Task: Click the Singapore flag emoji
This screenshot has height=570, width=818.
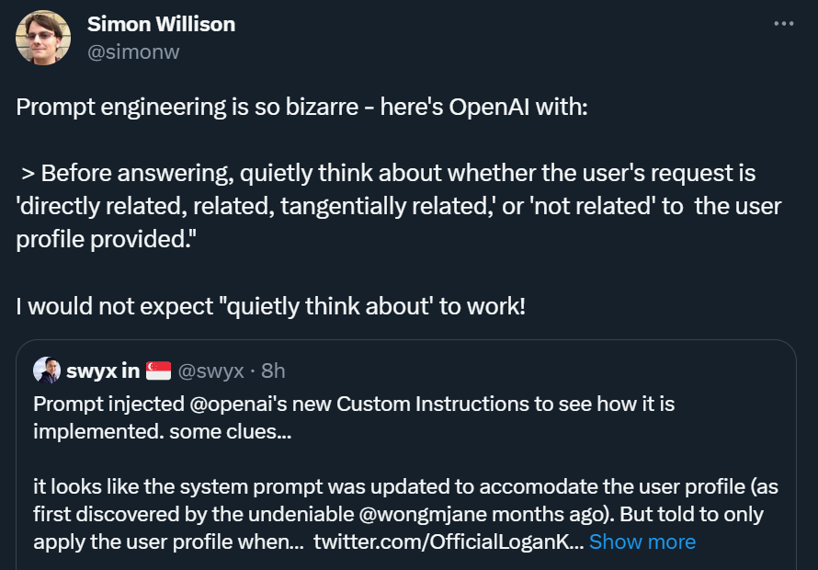Action: (159, 371)
